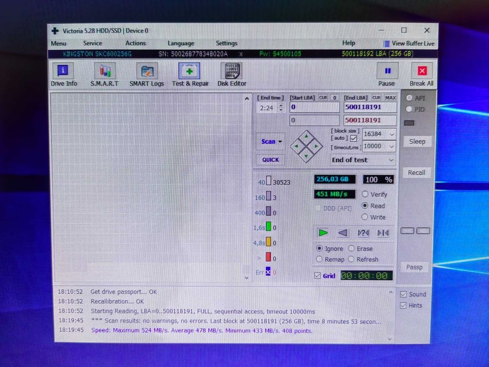The height and width of the screenshot is (367, 489).
Task: Open the Service menu
Action: pos(92,44)
